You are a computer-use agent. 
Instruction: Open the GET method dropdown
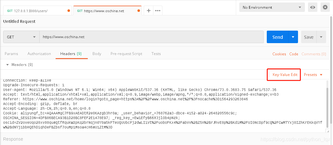pyautogui.click(x=21, y=37)
